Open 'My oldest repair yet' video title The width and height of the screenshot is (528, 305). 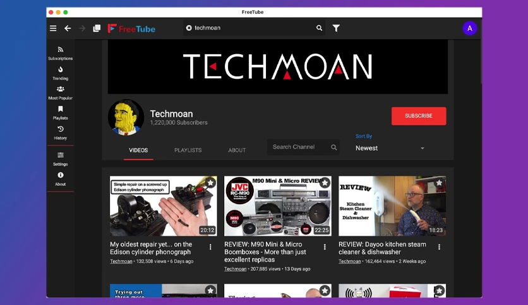151,248
